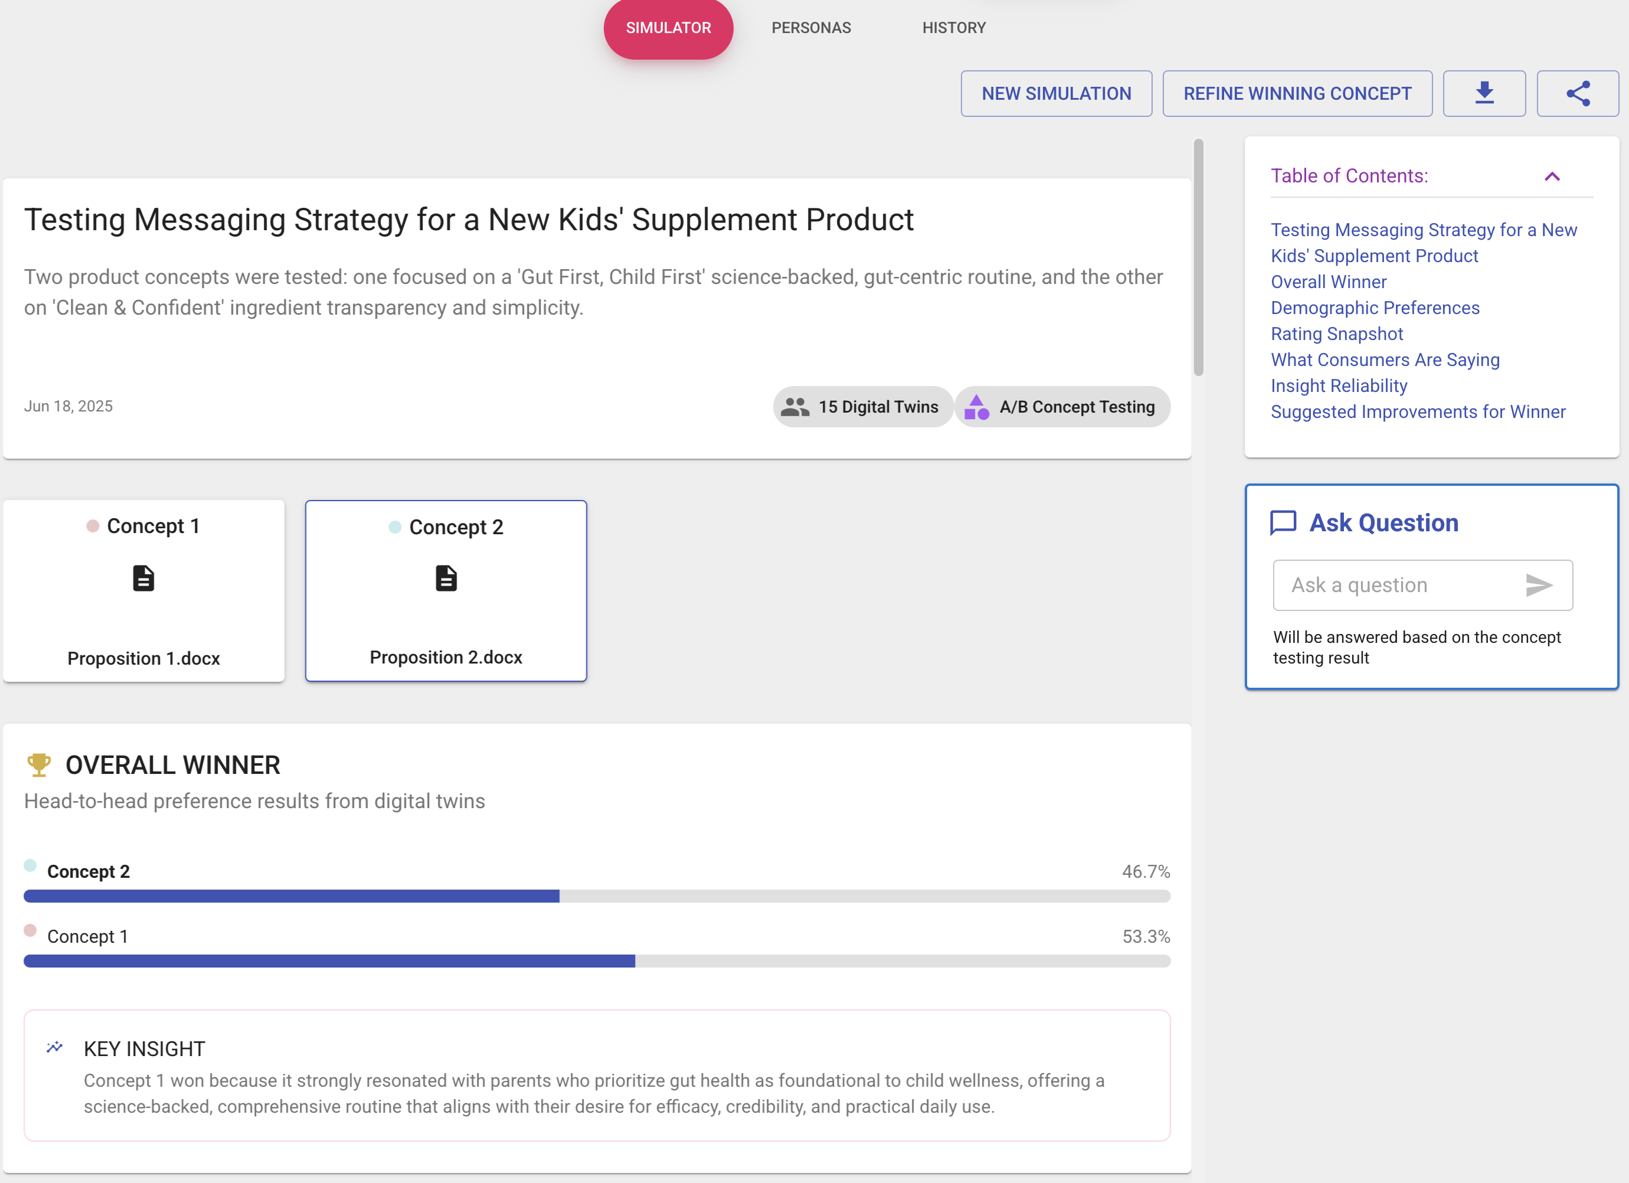This screenshot has width=1629, height=1183.
Task: Select the Proposition 1.docx file name
Action: tap(143, 658)
